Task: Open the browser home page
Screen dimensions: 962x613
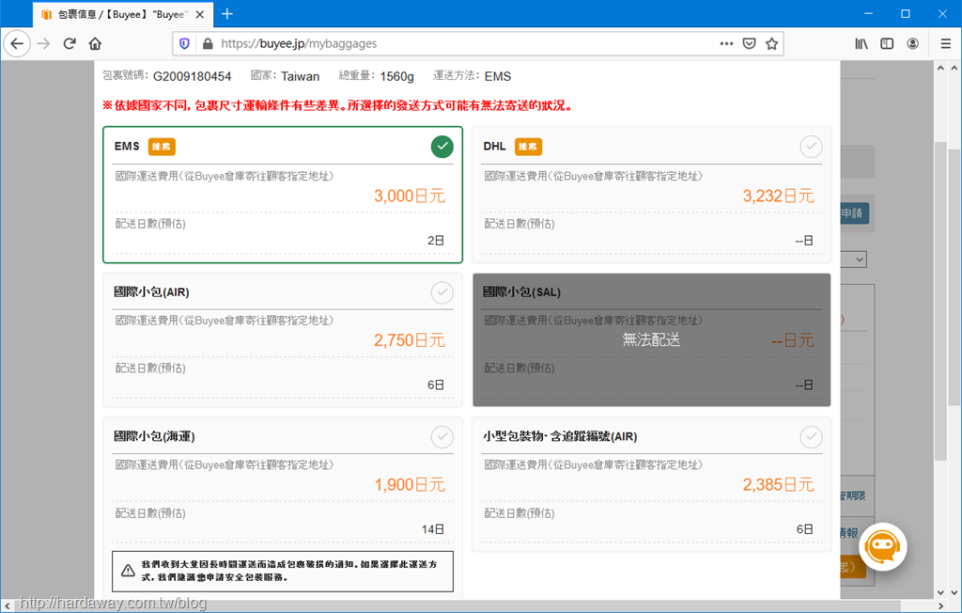Action: [x=95, y=43]
